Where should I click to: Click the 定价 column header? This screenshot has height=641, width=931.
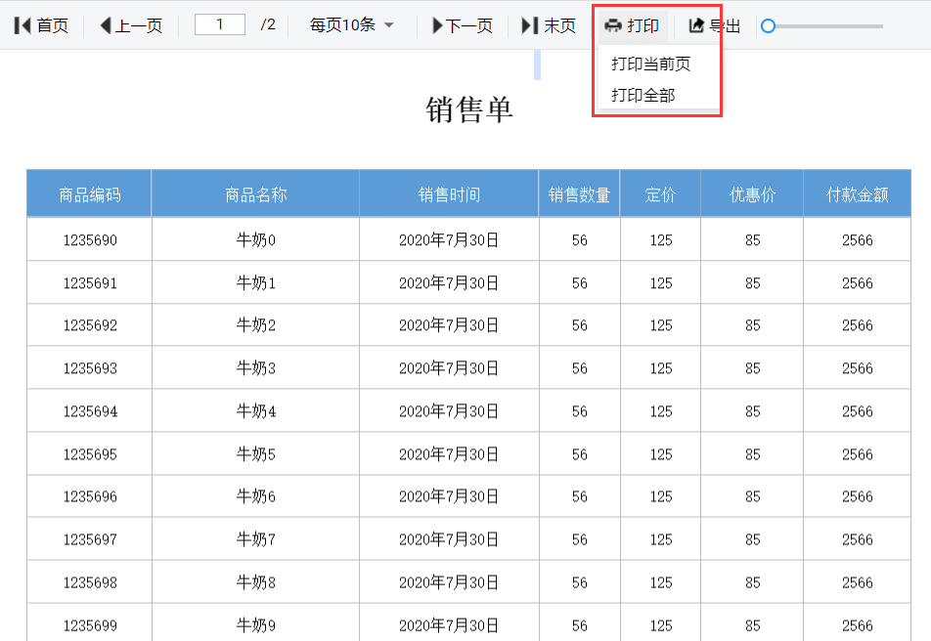(661, 193)
